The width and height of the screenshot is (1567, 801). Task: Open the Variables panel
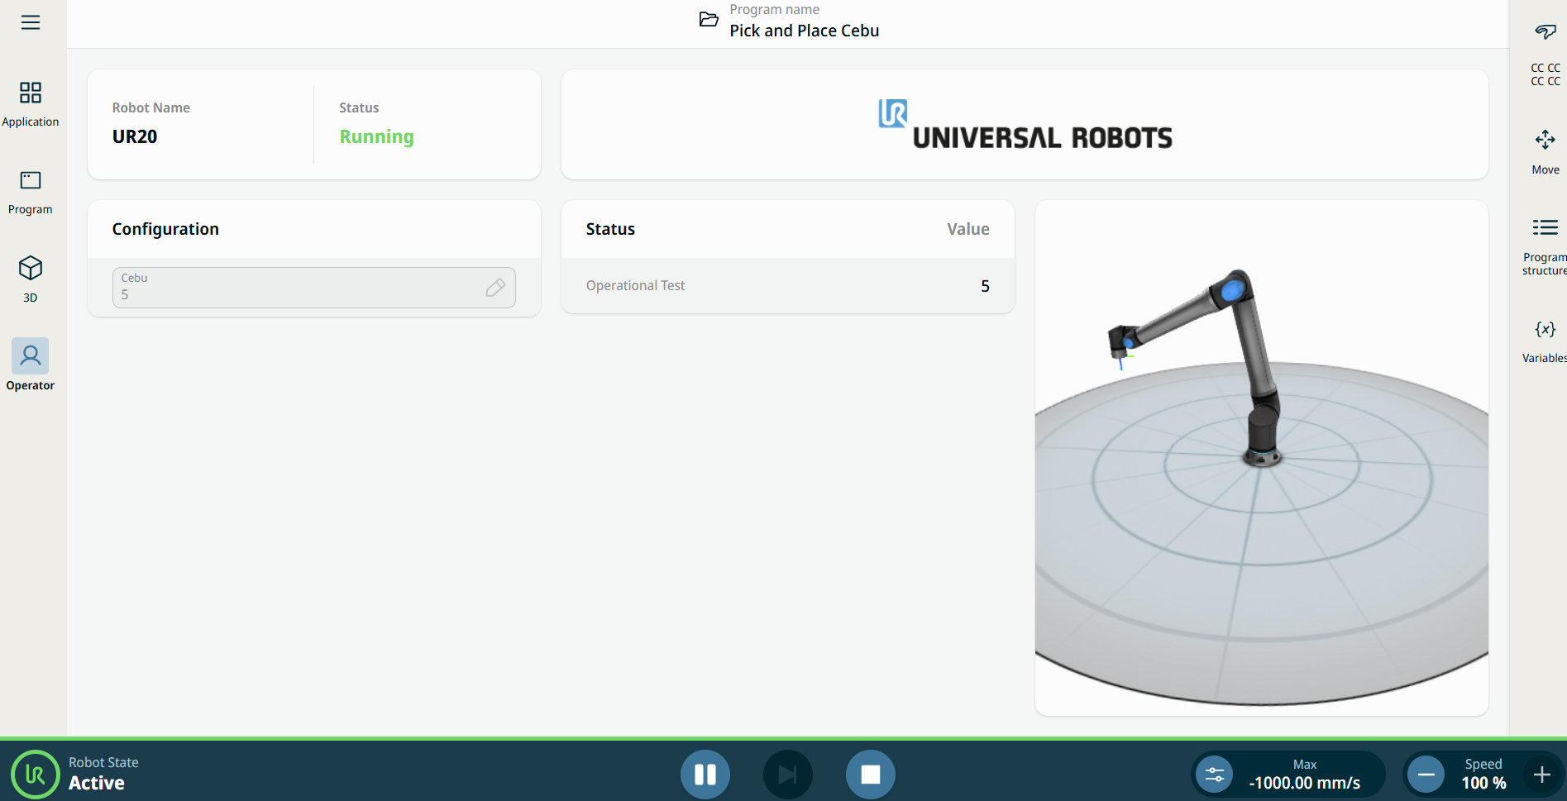[x=1545, y=340]
